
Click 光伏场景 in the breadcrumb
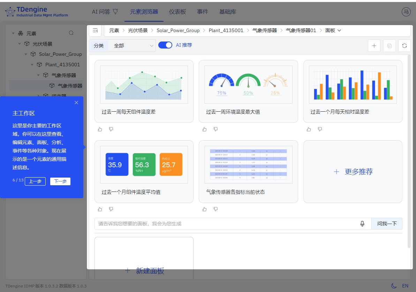pos(138,31)
